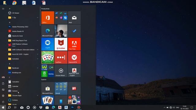Open the Office tile

48,18
